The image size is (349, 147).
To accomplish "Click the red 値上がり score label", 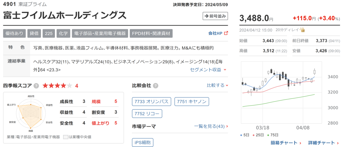I will pyautogui.click(x=101, y=123).
